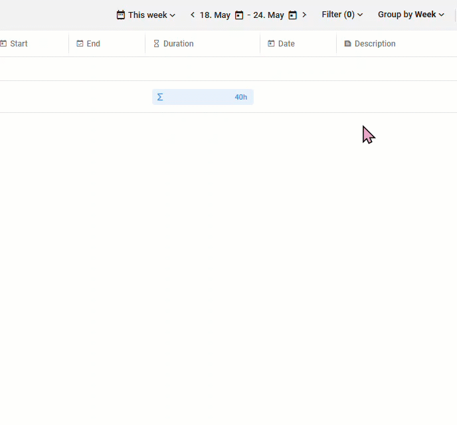Click the Description column text icon

[347, 44]
